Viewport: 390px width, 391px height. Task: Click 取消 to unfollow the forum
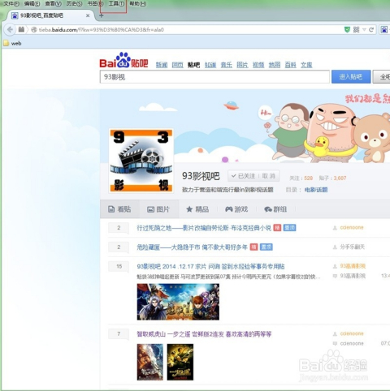[269, 176]
